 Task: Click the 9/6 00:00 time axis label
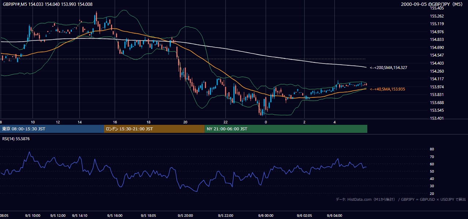click(x=266, y=216)
